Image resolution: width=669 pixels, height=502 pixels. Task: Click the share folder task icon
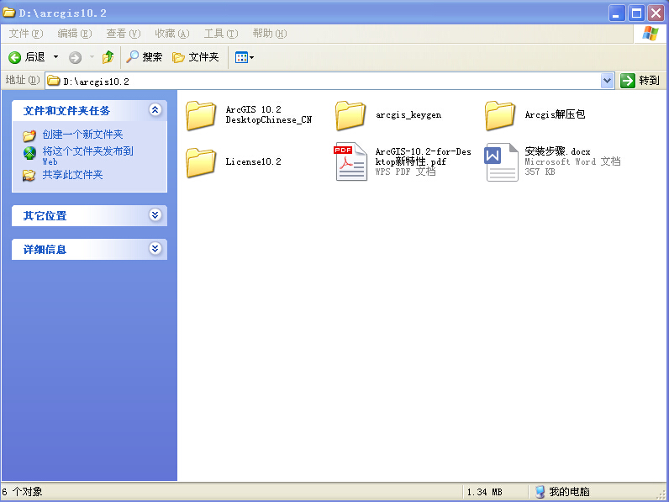pyautogui.click(x=29, y=176)
